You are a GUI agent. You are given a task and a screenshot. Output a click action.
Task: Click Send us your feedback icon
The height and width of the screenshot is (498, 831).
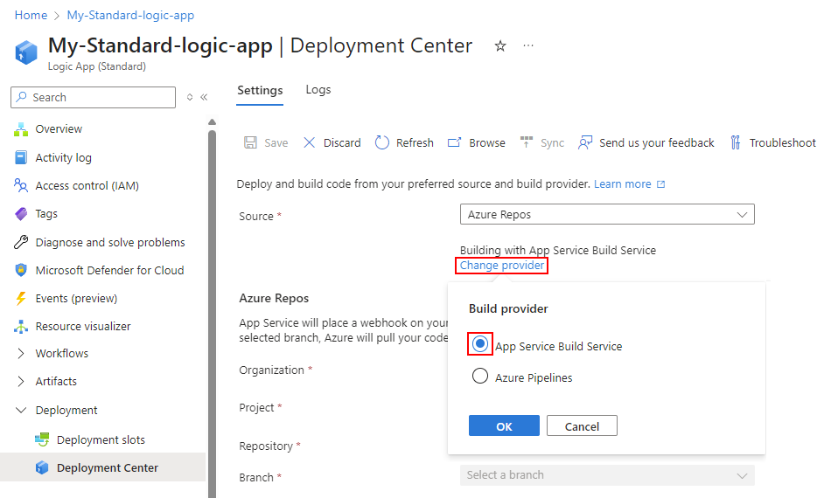point(585,142)
